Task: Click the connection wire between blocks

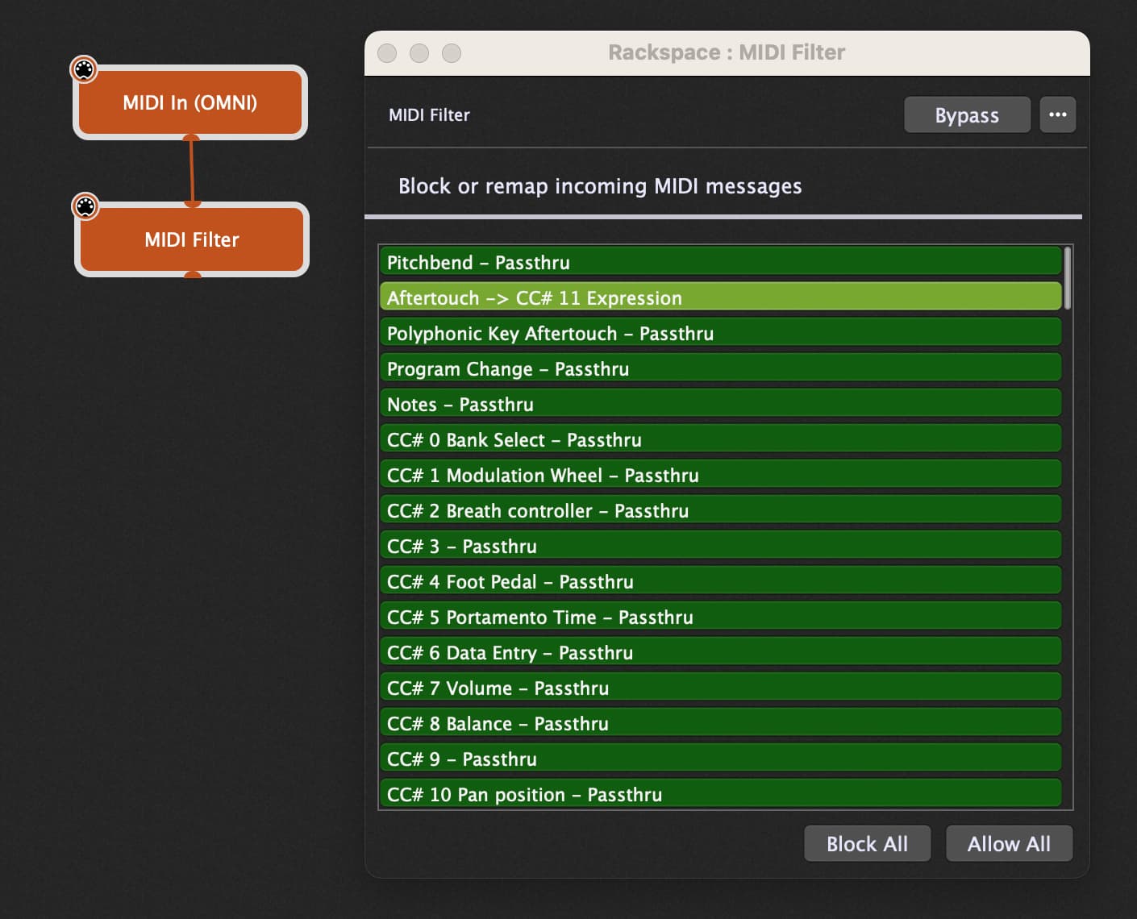Action: [x=192, y=171]
